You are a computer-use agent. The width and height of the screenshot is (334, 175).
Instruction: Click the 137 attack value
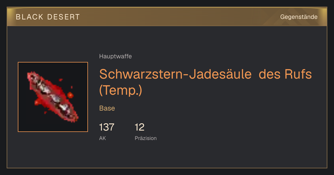pyautogui.click(x=107, y=127)
